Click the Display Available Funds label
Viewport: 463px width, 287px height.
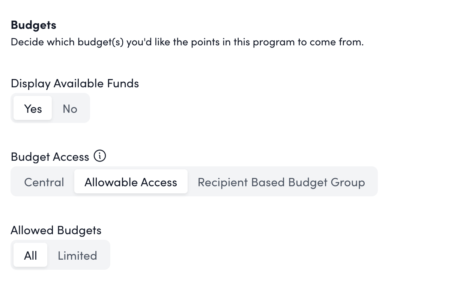click(x=75, y=83)
